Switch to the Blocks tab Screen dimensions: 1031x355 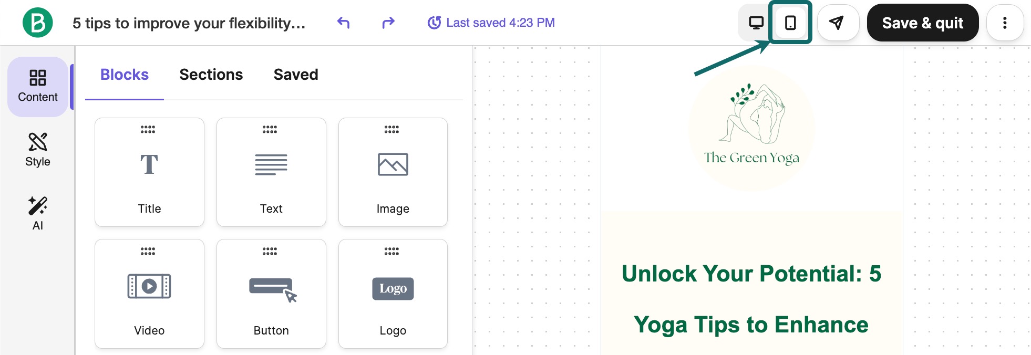[x=125, y=75]
